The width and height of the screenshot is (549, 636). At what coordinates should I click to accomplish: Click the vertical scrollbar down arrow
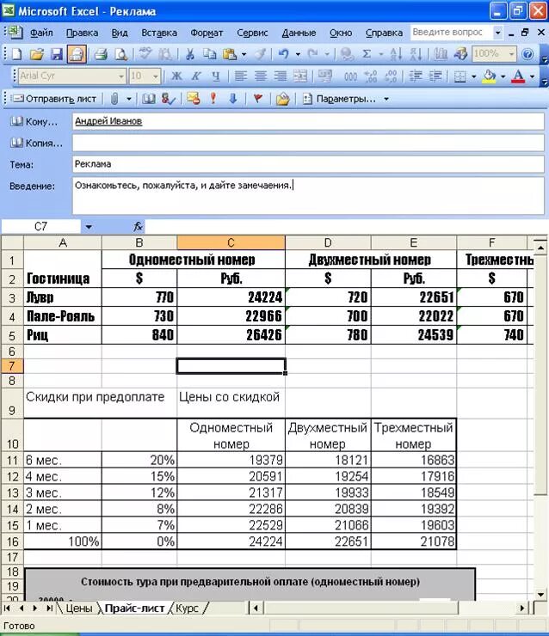click(540, 595)
